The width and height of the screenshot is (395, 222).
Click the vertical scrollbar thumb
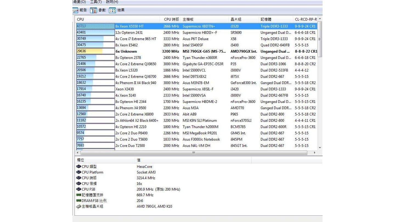point(320,39)
